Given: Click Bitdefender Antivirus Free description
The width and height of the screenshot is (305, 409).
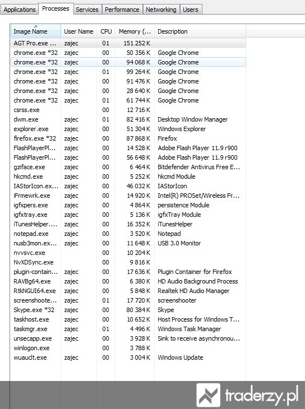Looking at the screenshot, I should (x=198, y=167).
